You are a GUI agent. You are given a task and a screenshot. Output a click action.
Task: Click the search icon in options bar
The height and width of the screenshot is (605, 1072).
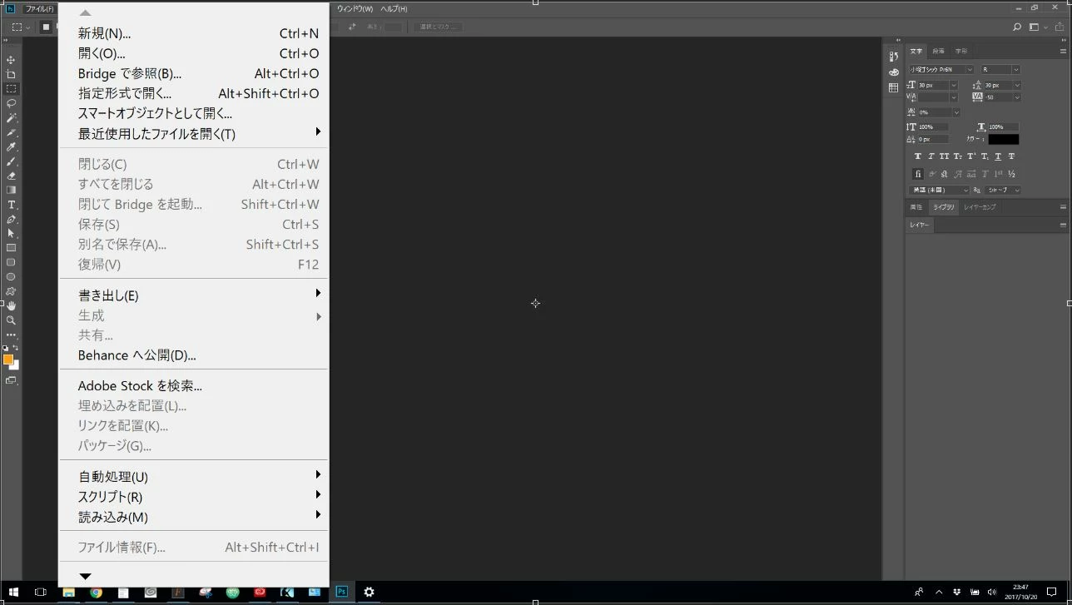click(x=1016, y=27)
